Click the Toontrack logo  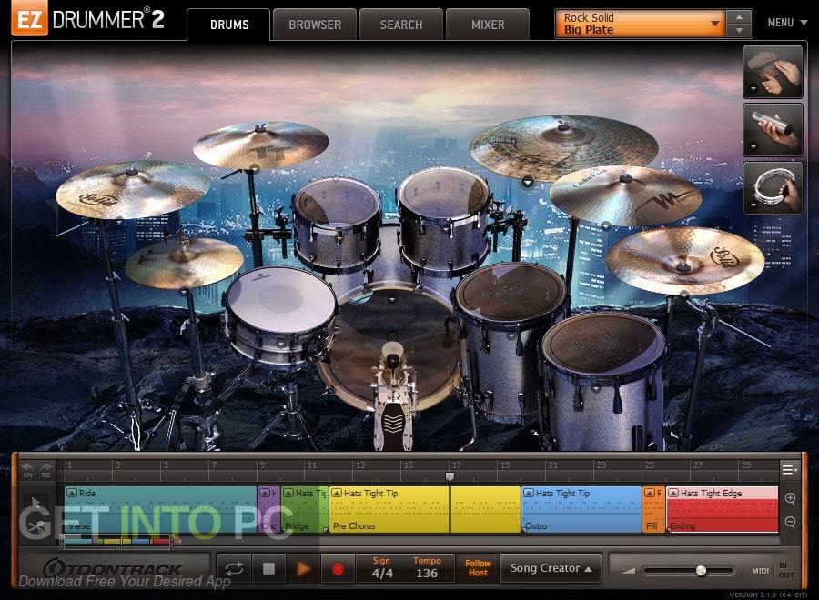point(112,568)
